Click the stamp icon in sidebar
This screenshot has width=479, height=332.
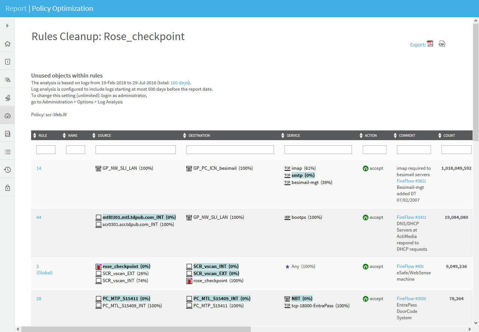pyautogui.click(x=7, y=98)
